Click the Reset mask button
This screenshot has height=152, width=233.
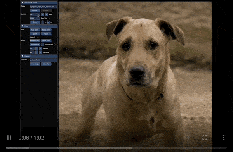[x=35, y=44]
